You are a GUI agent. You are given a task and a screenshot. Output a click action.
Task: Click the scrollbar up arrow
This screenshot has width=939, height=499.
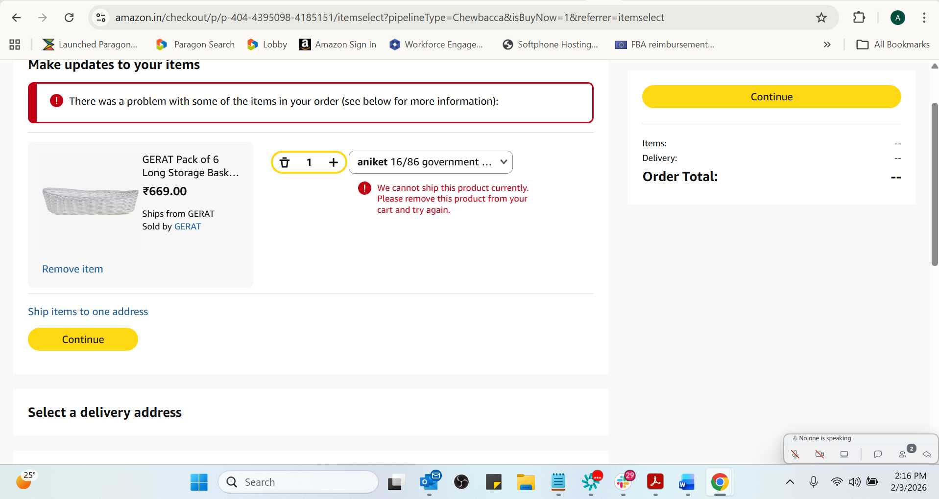click(x=935, y=66)
